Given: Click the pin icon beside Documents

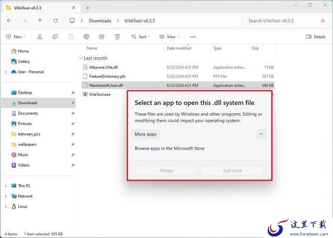Looking at the screenshot, I should pos(73,114).
